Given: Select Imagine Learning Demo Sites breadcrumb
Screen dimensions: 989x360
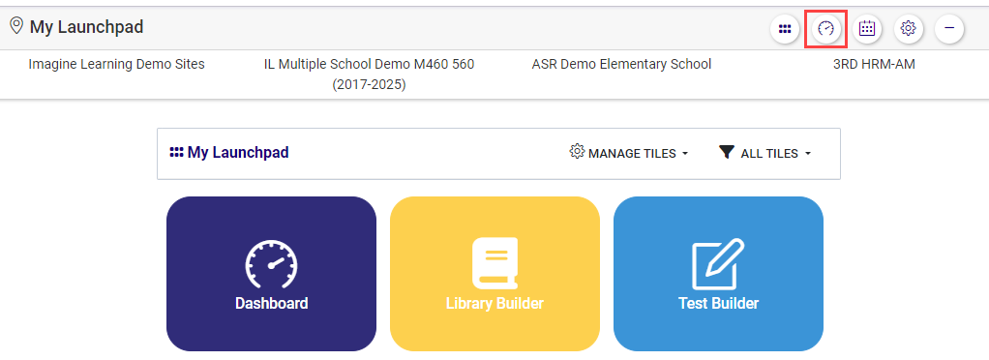Looking at the screenshot, I should coord(117,64).
